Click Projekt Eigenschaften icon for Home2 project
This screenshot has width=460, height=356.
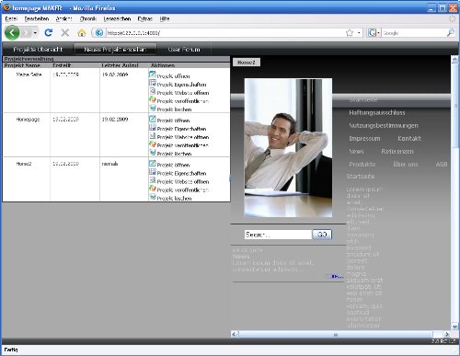coord(153,172)
